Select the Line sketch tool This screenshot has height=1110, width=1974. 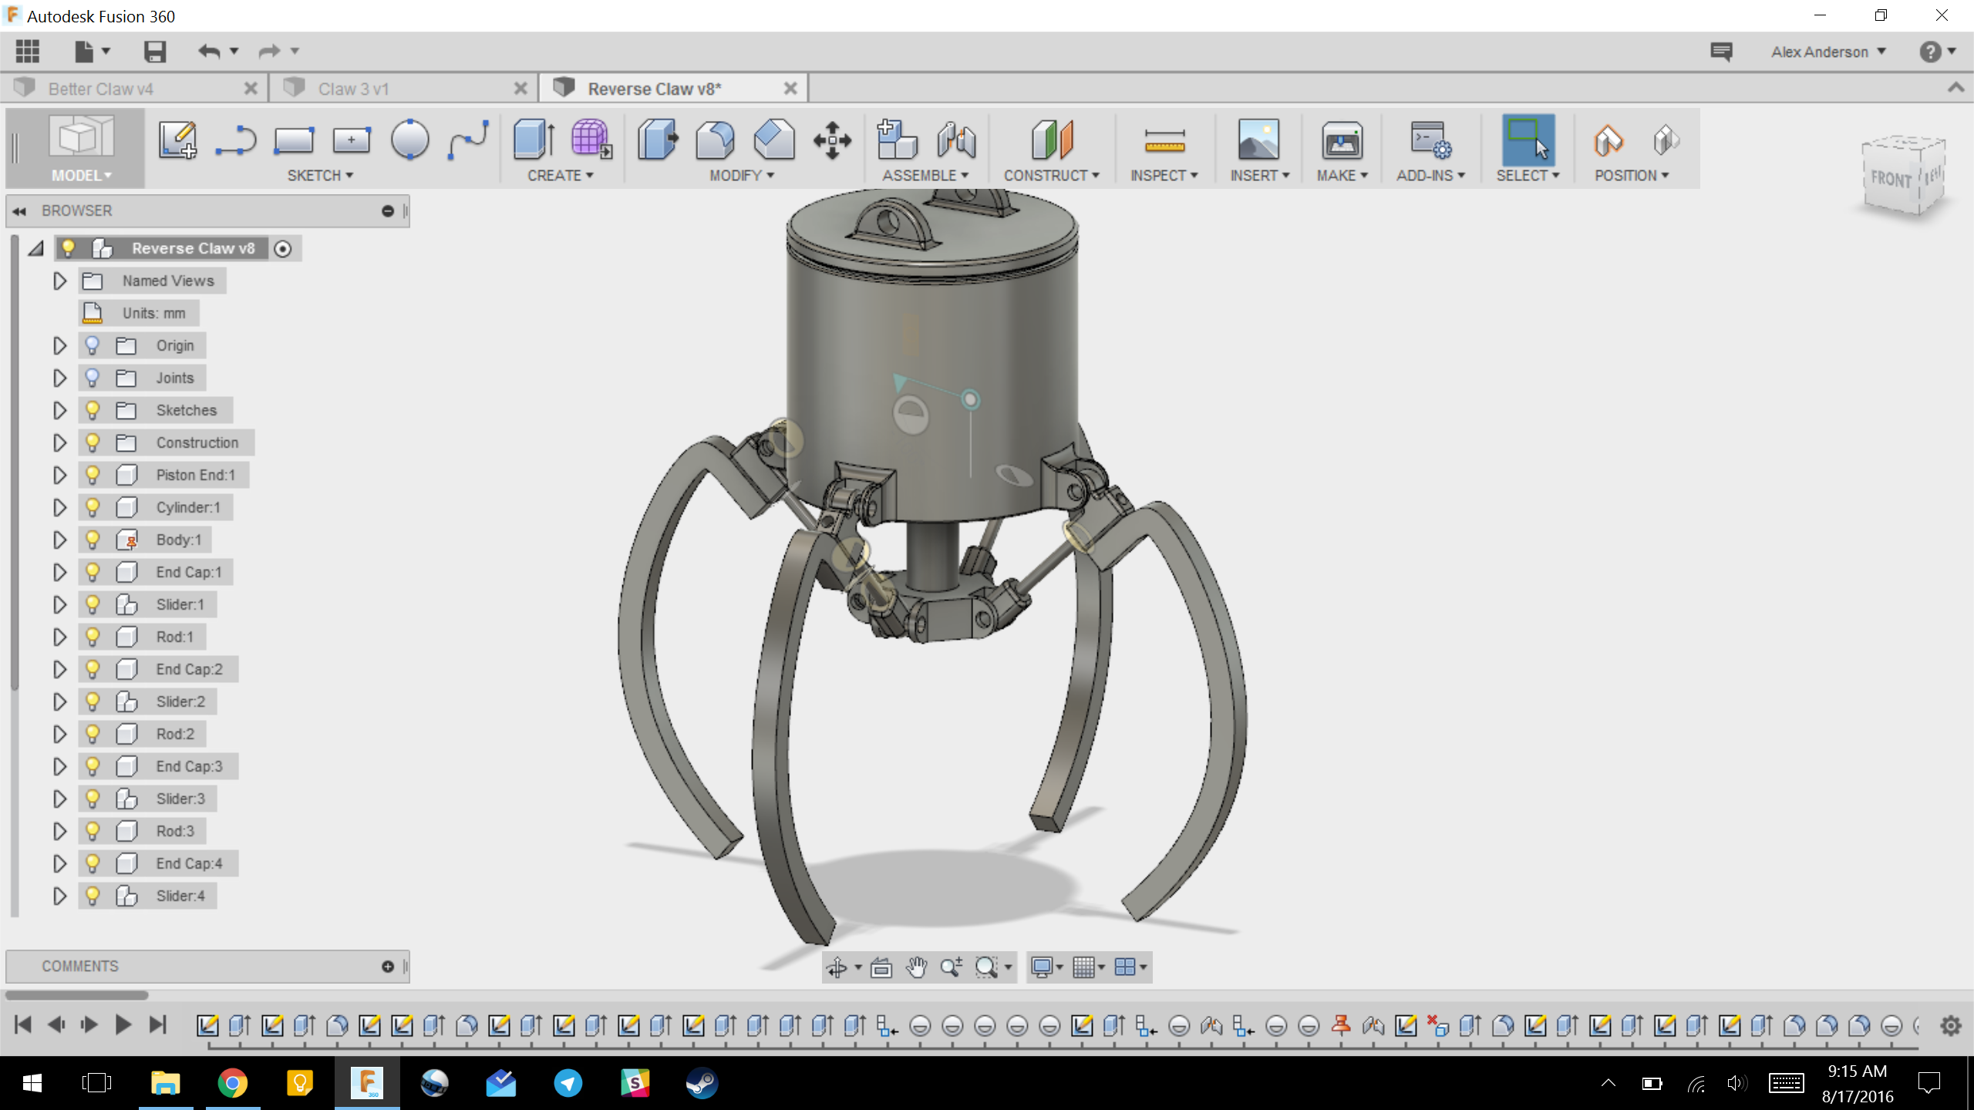(x=235, y=140)
